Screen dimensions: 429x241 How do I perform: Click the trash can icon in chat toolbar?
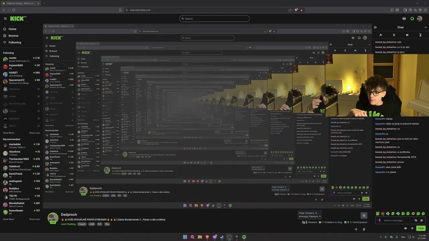(x=394, y=35)
